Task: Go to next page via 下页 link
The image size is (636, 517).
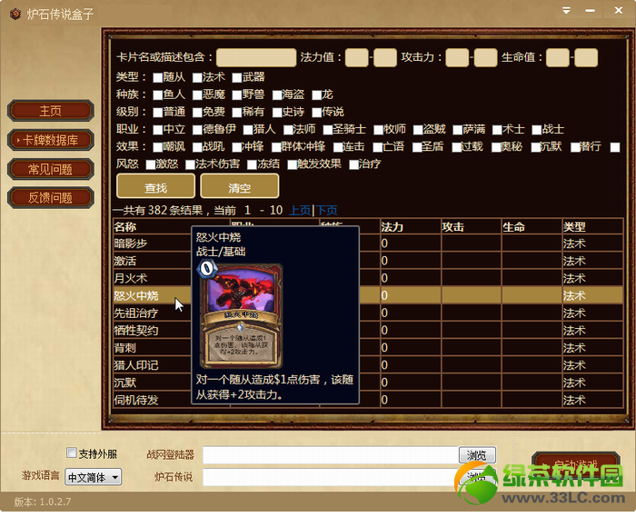Action: pos(326,210)
